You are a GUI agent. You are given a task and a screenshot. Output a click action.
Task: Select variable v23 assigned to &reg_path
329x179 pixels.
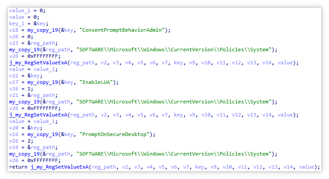(x=14, y=43)
